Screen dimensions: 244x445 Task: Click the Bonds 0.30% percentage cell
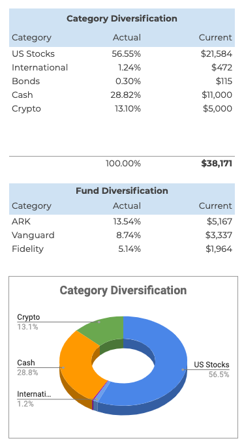[128, 81]
